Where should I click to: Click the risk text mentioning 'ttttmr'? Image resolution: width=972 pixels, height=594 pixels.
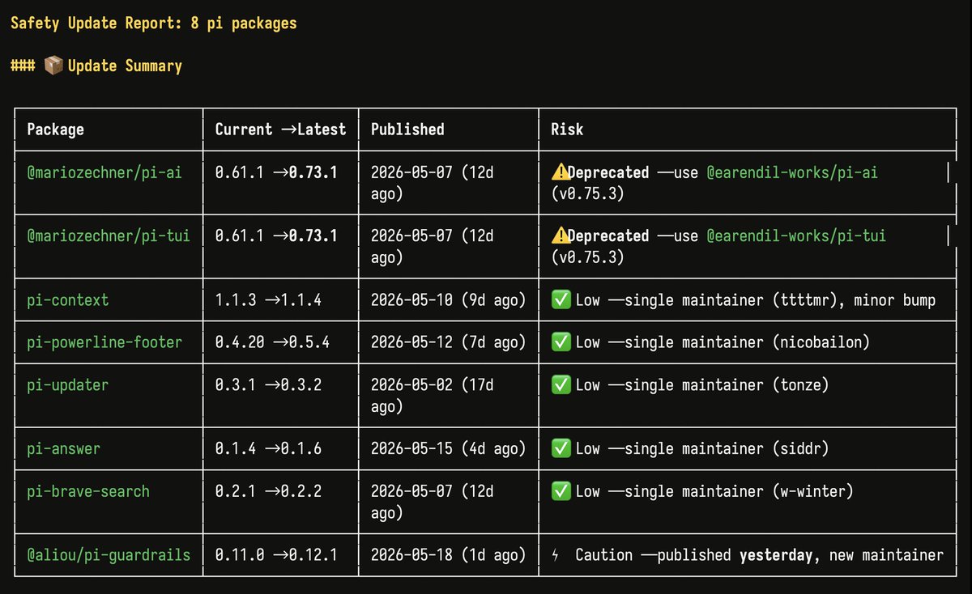756,300
